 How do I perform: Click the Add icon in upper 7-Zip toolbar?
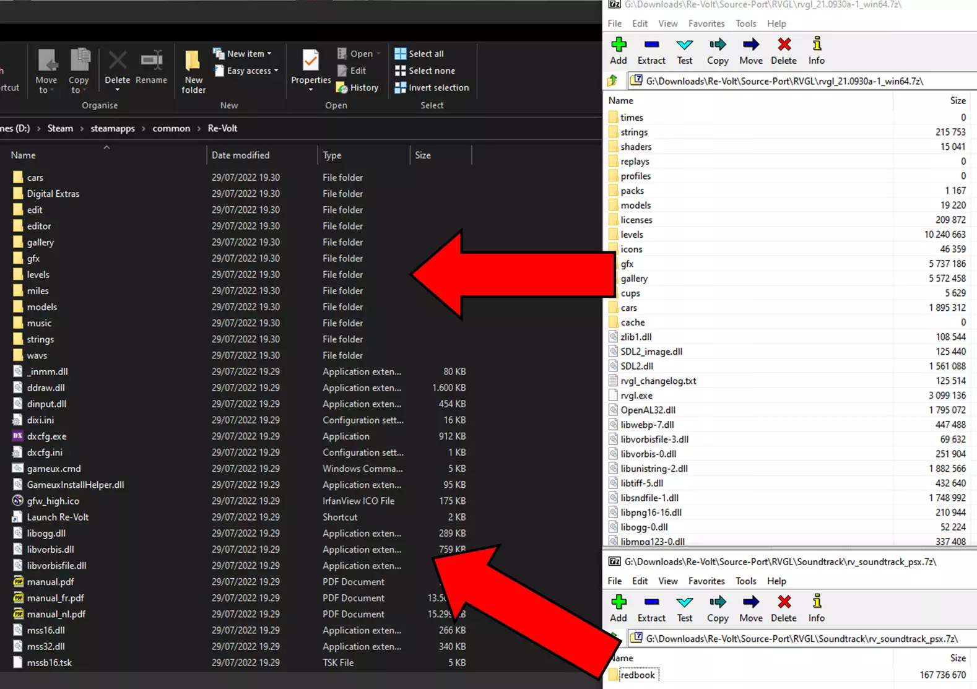[619, 45]
